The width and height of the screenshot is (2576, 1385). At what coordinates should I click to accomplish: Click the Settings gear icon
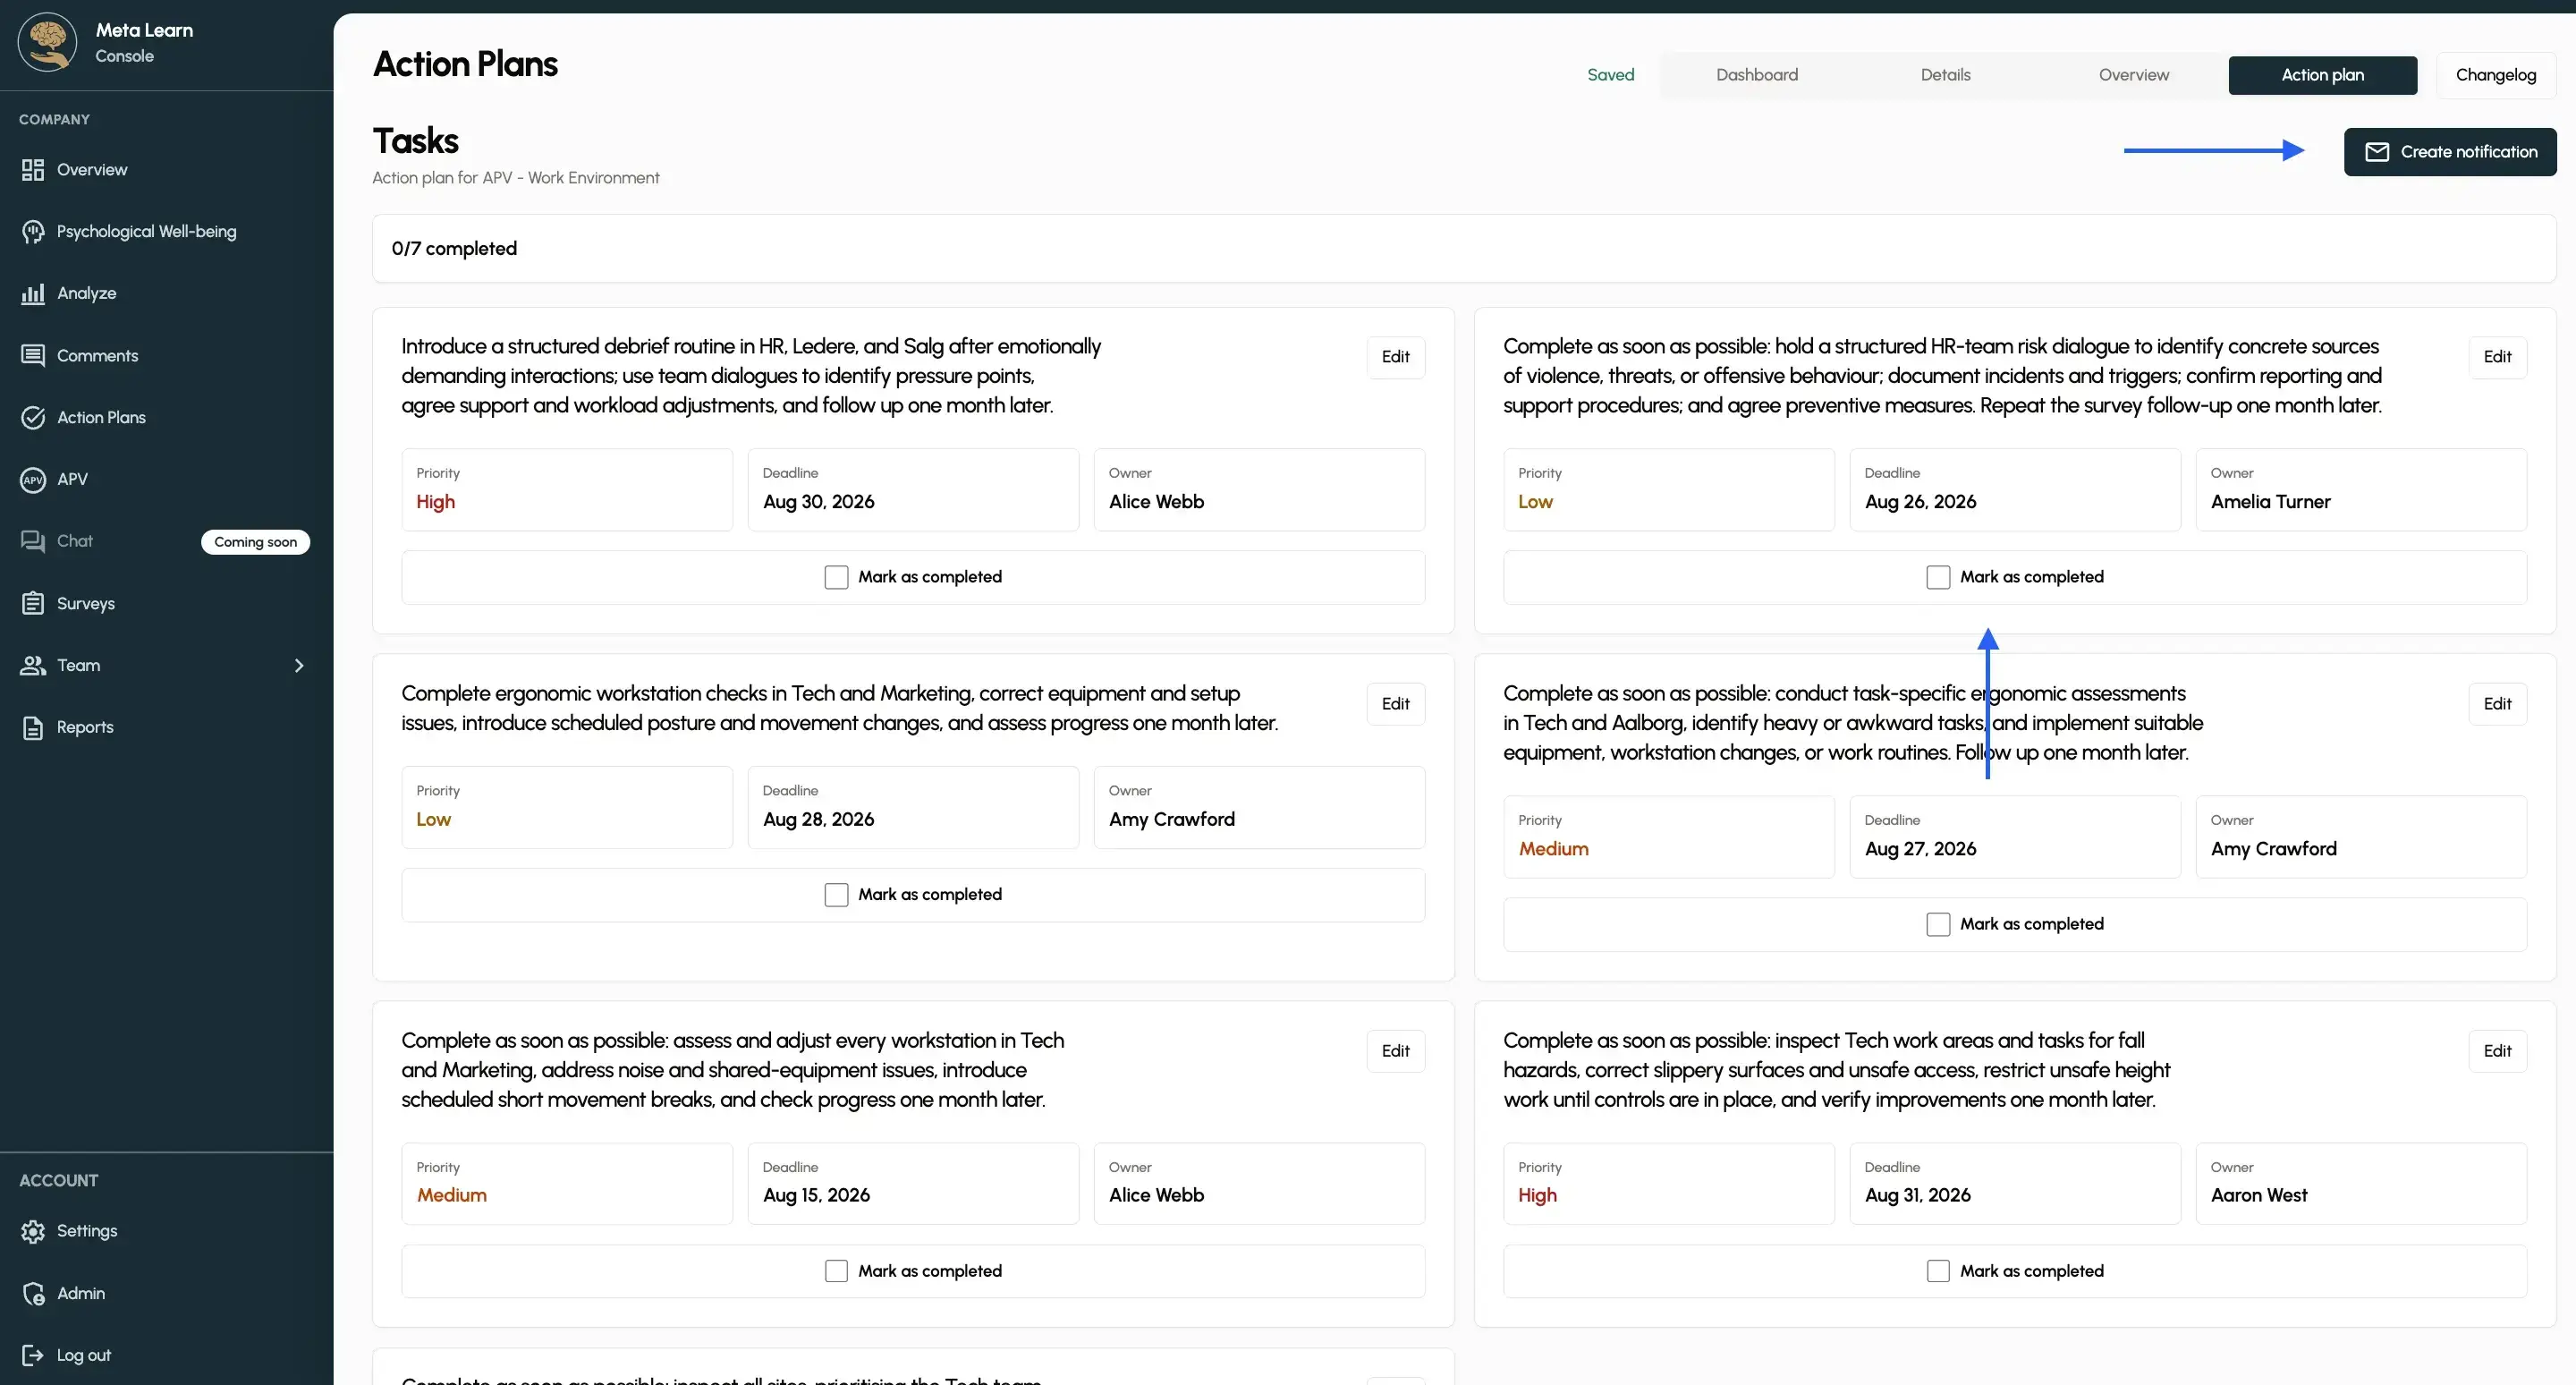(x=33, y=1231)
